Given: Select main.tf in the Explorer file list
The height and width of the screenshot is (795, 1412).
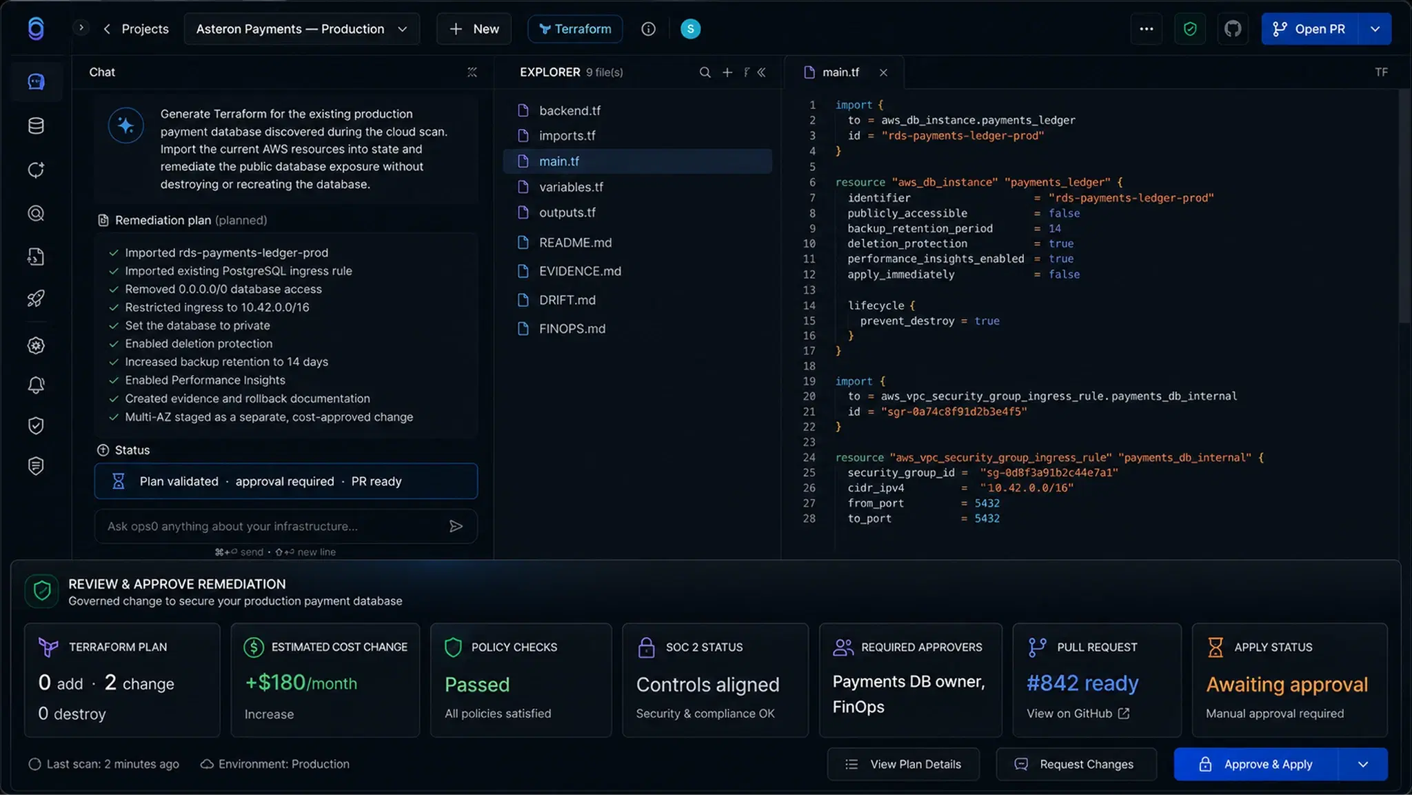Looking at the screenshot, I should click(x=638, y=161).
